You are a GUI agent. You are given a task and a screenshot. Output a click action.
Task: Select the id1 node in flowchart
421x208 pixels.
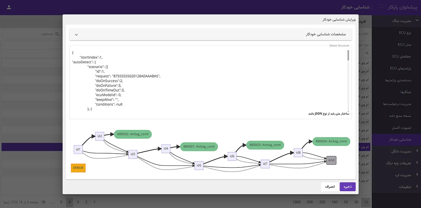[x=78, y=150]
